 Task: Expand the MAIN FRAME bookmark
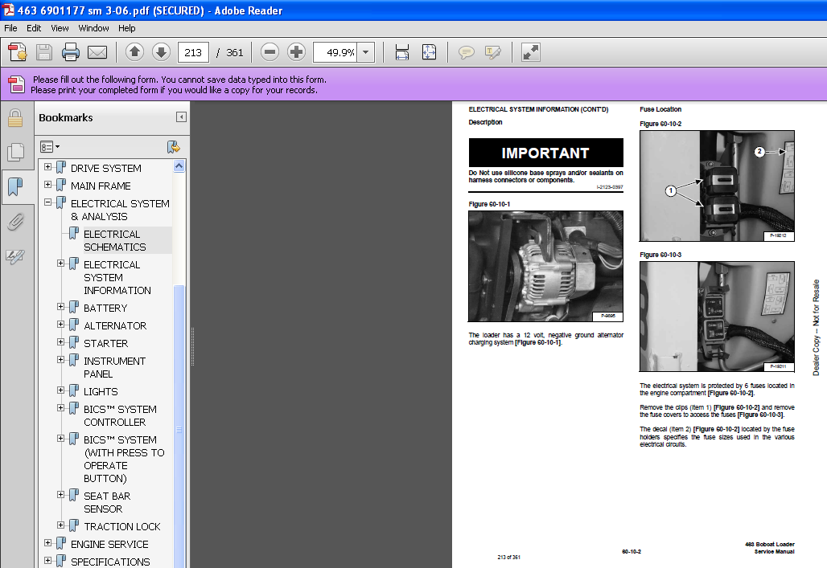48,185
